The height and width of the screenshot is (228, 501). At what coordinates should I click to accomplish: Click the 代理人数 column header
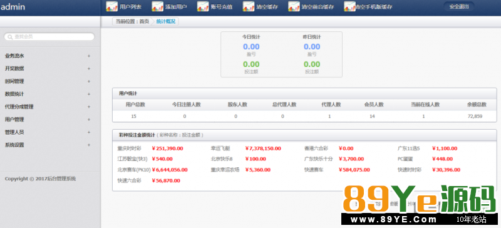pyautogui.click(x=331, y=105)
